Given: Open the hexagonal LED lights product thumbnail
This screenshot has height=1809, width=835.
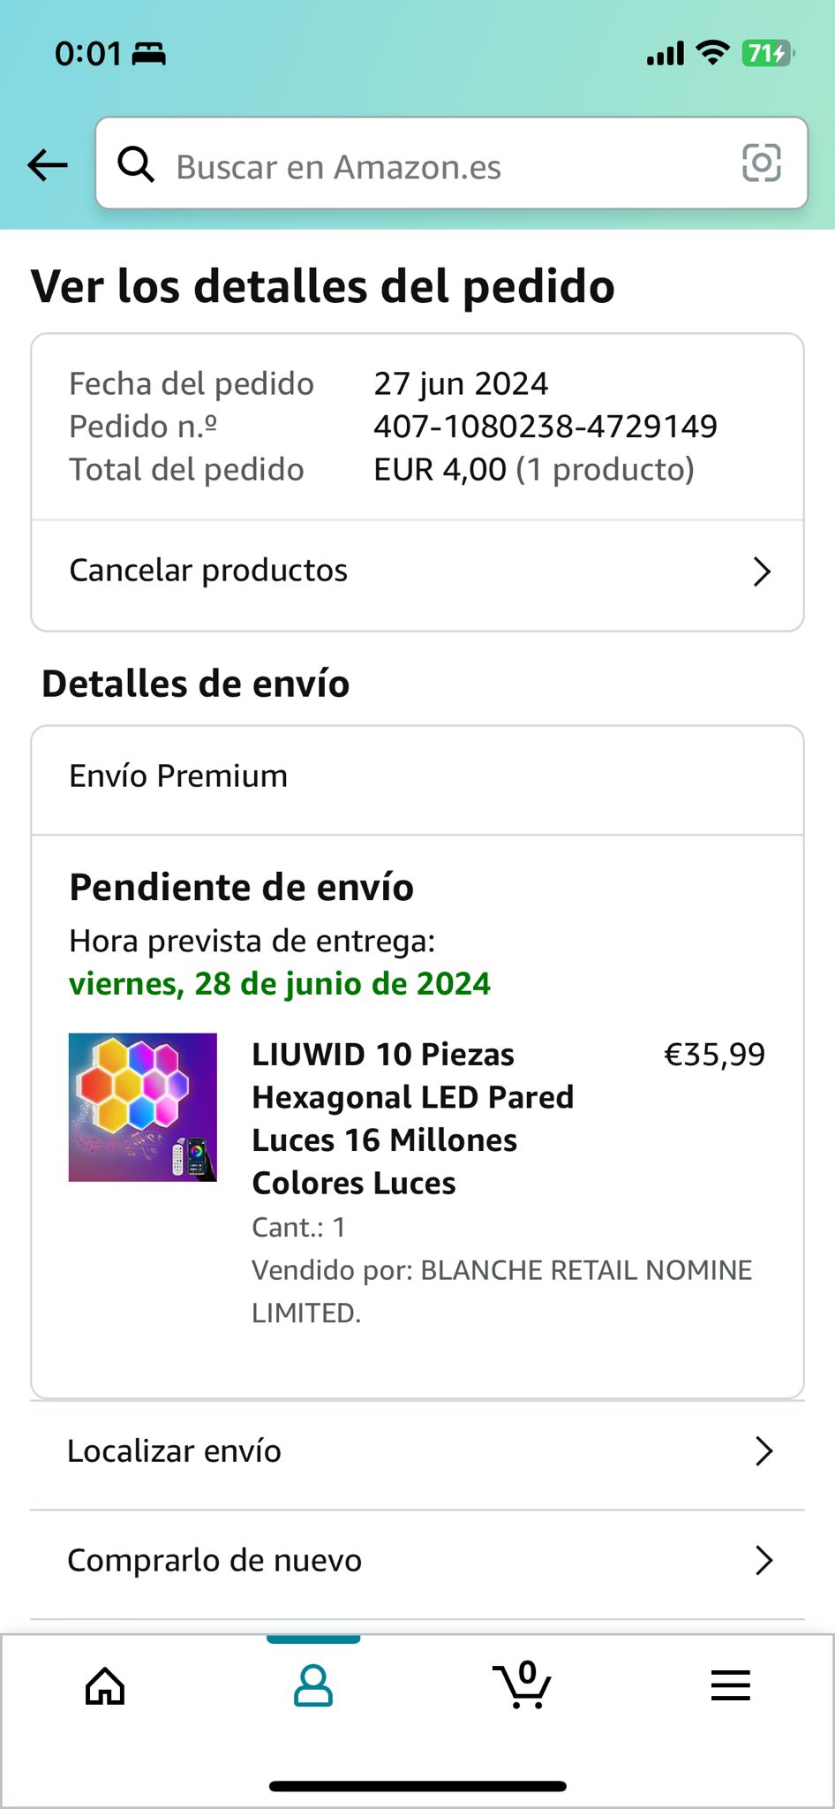Looking at the screenshot, I should click(x=143, y=1107).
